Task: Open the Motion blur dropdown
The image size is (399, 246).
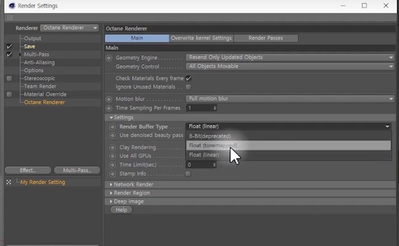Action: [x=290, y=98]
